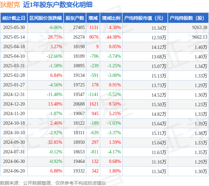Select the date cell 2025-05-14
The width and height of the screenshot is (209, 186).
[x=14, y=37]
